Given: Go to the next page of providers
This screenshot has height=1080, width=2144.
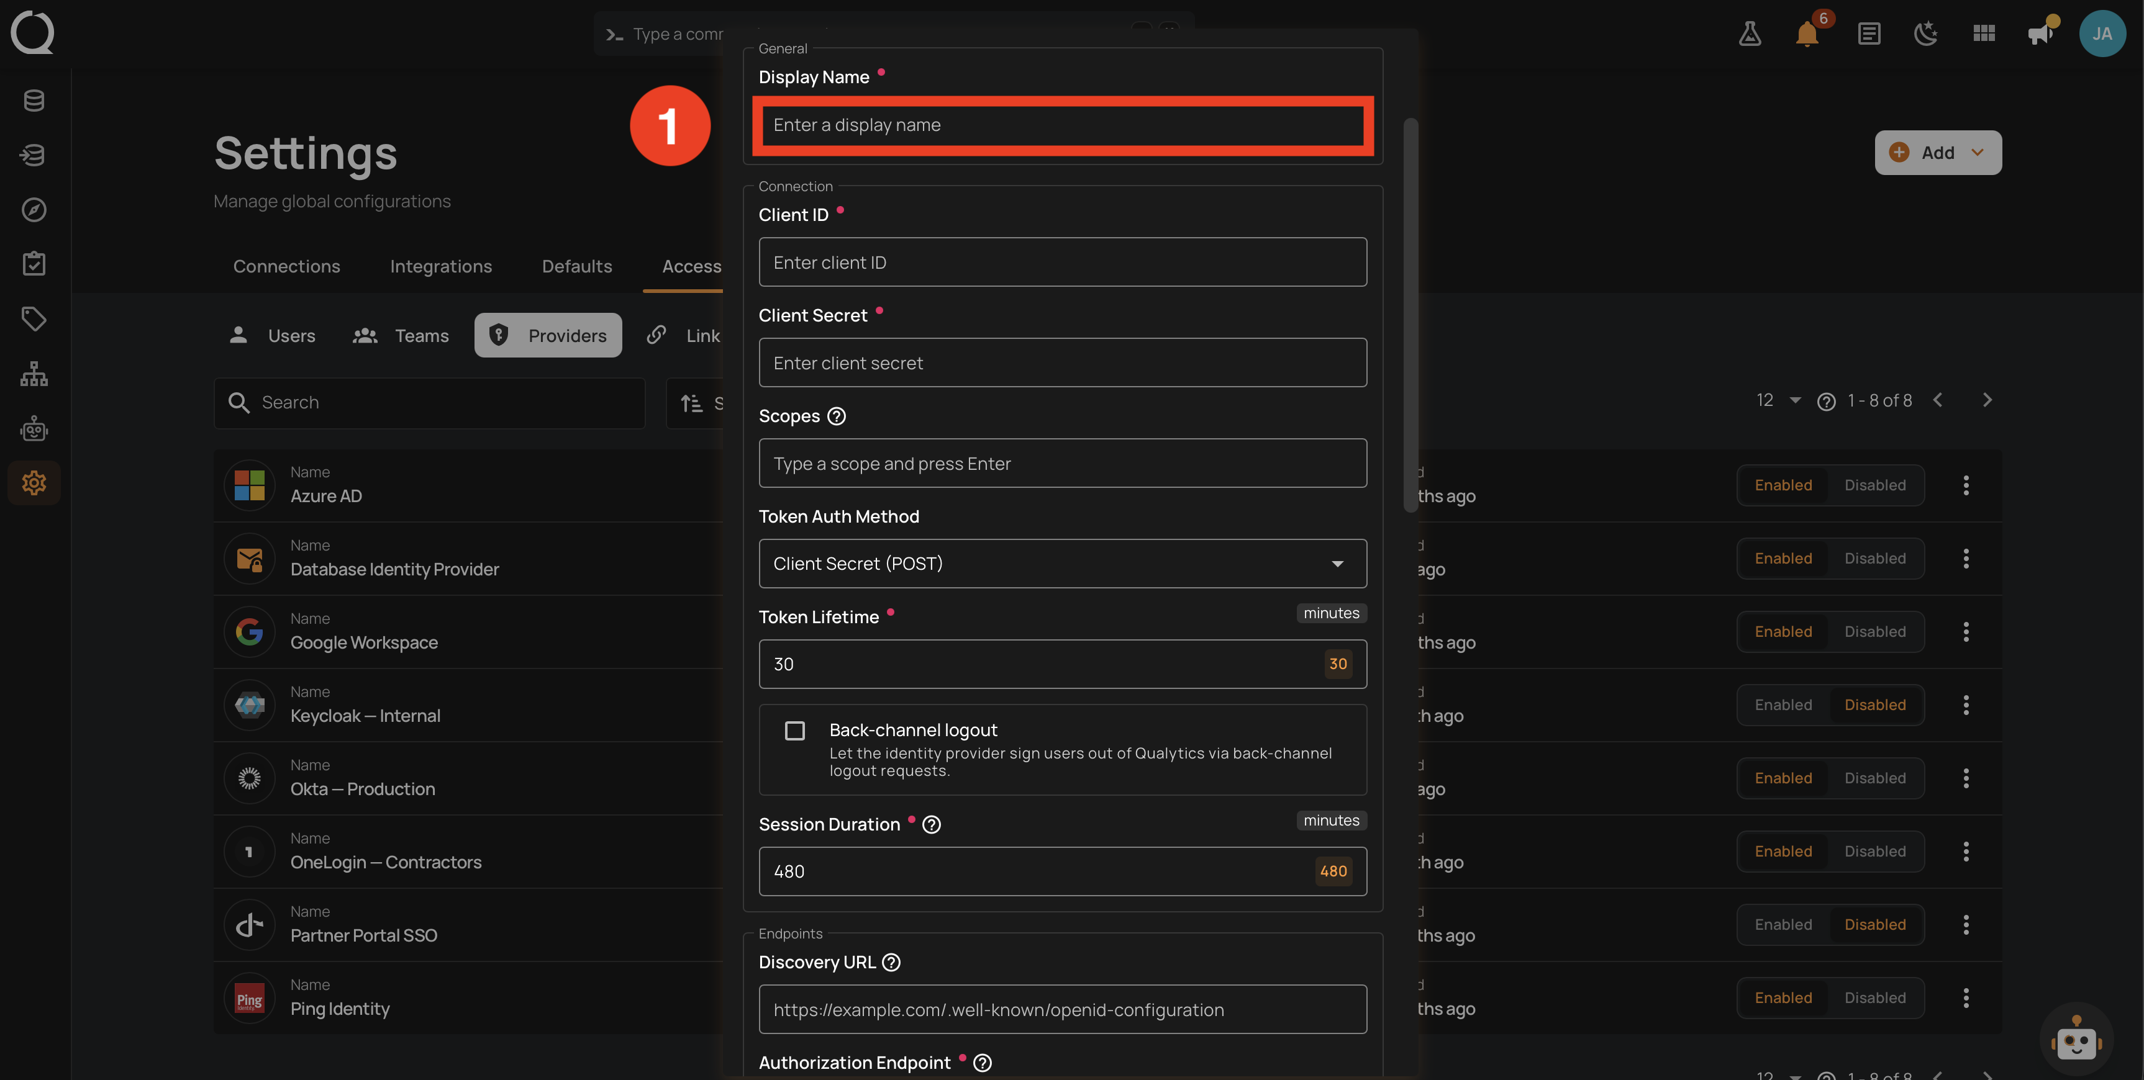Looking at the screenshot, I should click(1987, 400).
